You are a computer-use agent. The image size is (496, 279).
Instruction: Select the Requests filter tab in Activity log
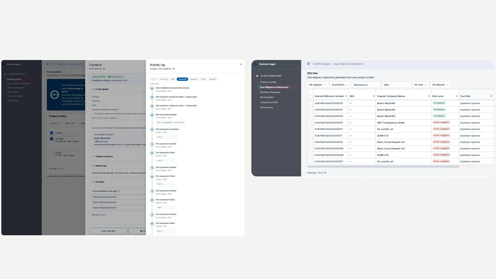click(212, 79)
